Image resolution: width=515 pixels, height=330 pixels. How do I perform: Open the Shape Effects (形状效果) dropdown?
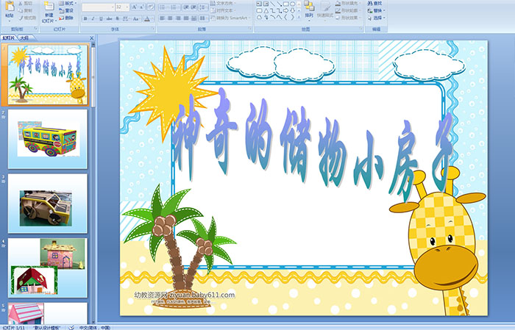[x=348, y=18]
